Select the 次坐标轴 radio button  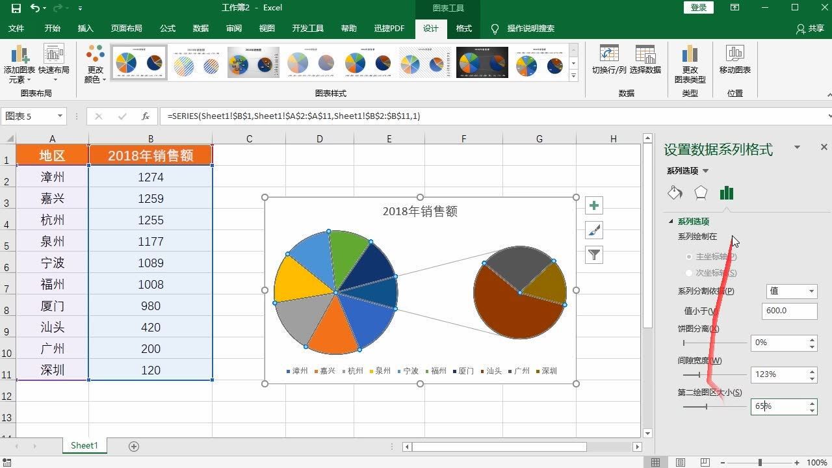pos(688,273)
